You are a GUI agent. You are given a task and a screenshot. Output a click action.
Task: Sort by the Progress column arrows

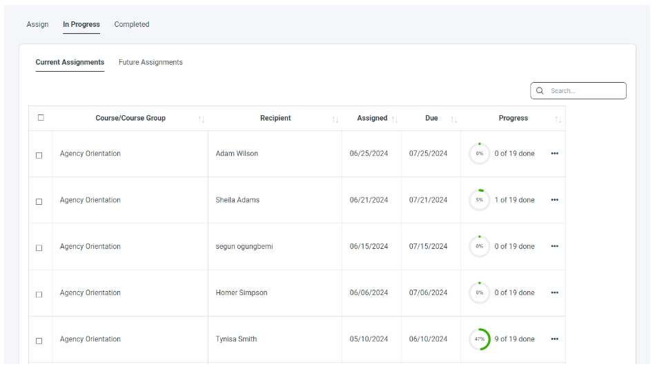point(558,119)
